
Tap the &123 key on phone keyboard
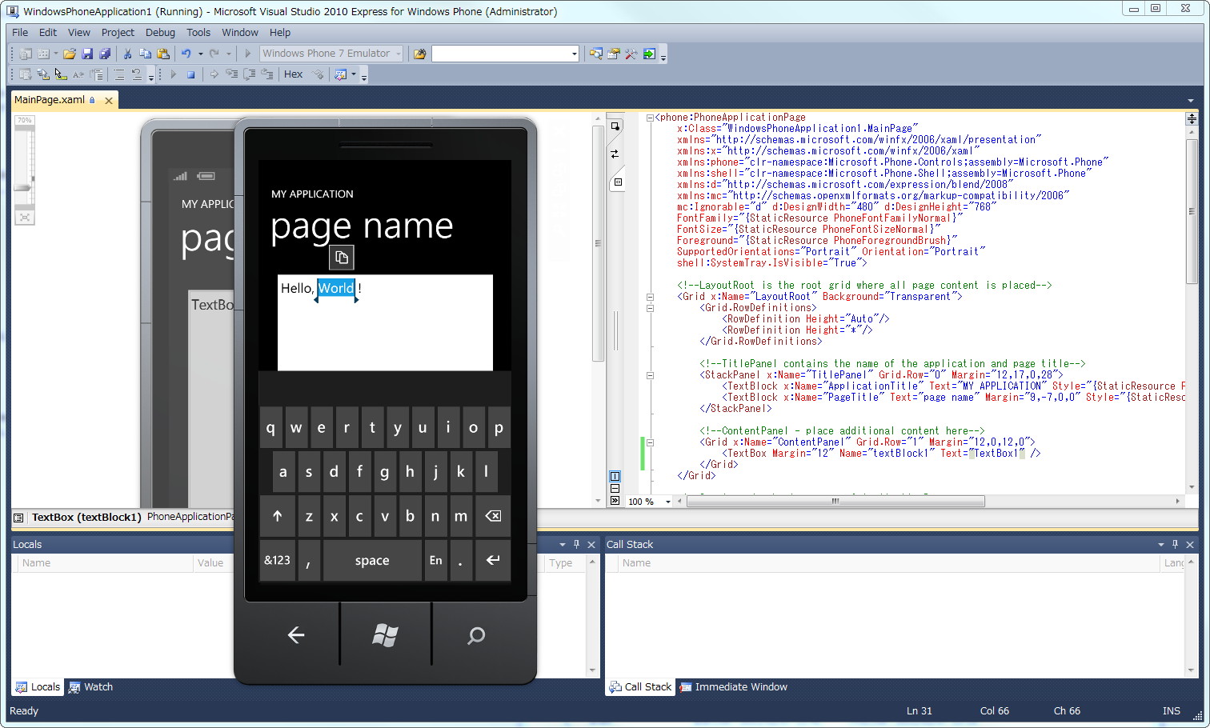coord(278,561)
